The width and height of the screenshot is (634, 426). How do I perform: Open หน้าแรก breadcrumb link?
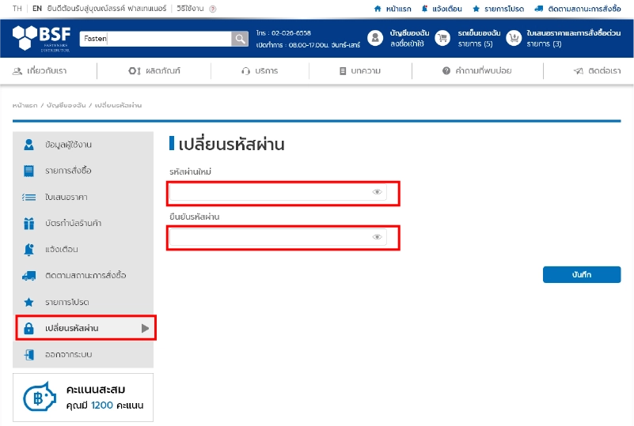(24, 105)
